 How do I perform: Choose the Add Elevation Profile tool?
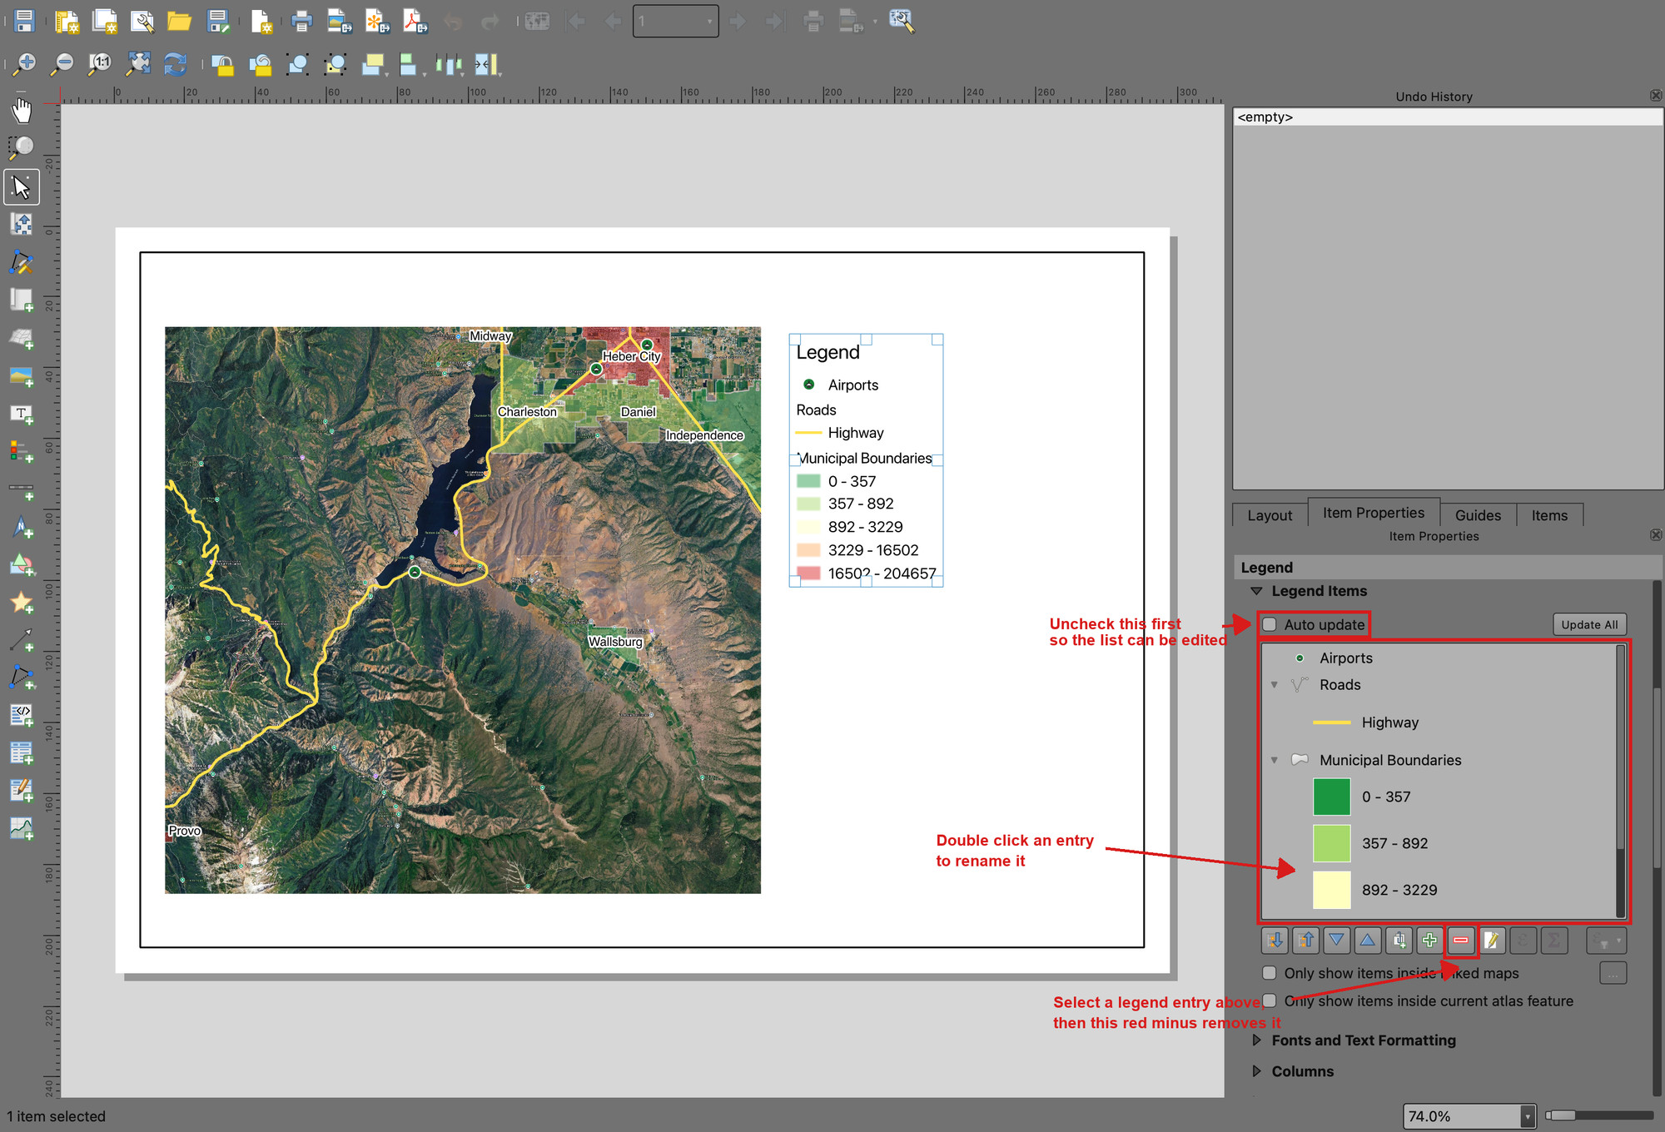point(22,828)
